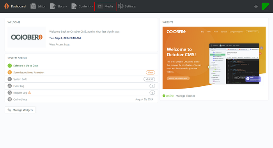Image resolution: width=273 pixels, height=148 pixels.
Task: Click the crosshair site preview icon
Action: pos(256,6)
